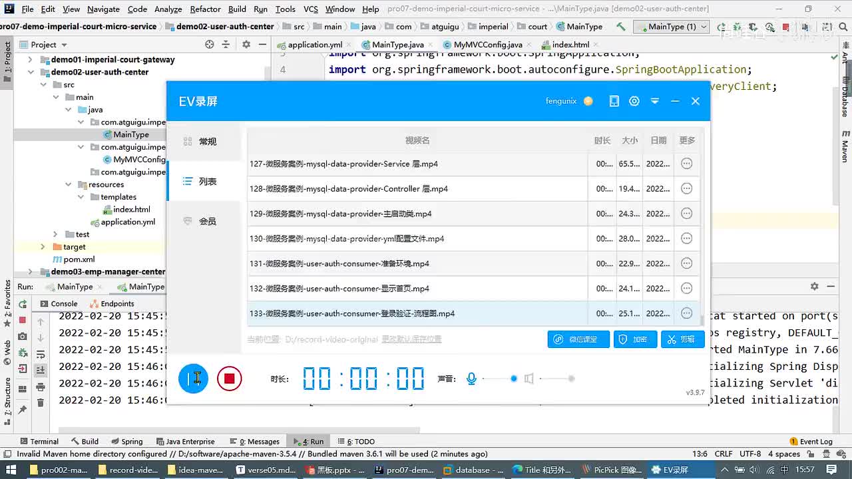
Task: Open the MainType (1) run configuration dropdown
Action: [x=672, y=27]
